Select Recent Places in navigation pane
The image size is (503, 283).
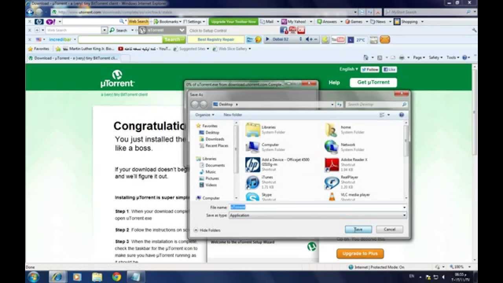coord(214,145)
